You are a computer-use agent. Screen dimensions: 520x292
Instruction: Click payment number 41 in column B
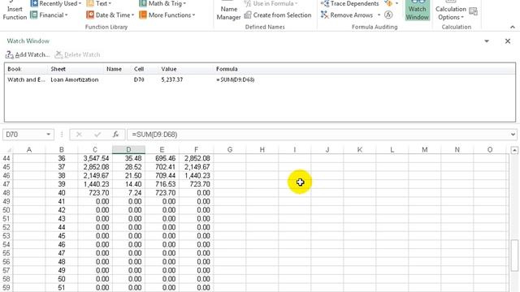pyautogui.click(x=62, y=201)
